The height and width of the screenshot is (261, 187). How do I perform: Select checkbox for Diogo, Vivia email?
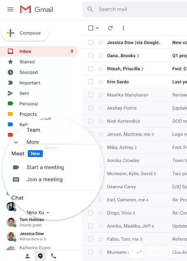(91, 213)
